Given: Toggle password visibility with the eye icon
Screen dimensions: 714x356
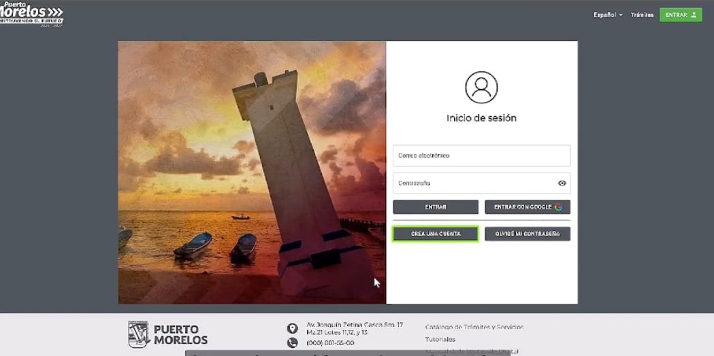Looking at the screenshot, I should click(562, 183).
